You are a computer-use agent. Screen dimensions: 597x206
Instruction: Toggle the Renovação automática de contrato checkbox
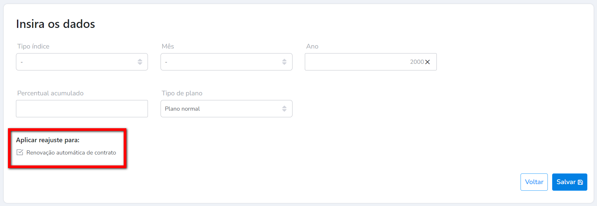coord(20,153)
